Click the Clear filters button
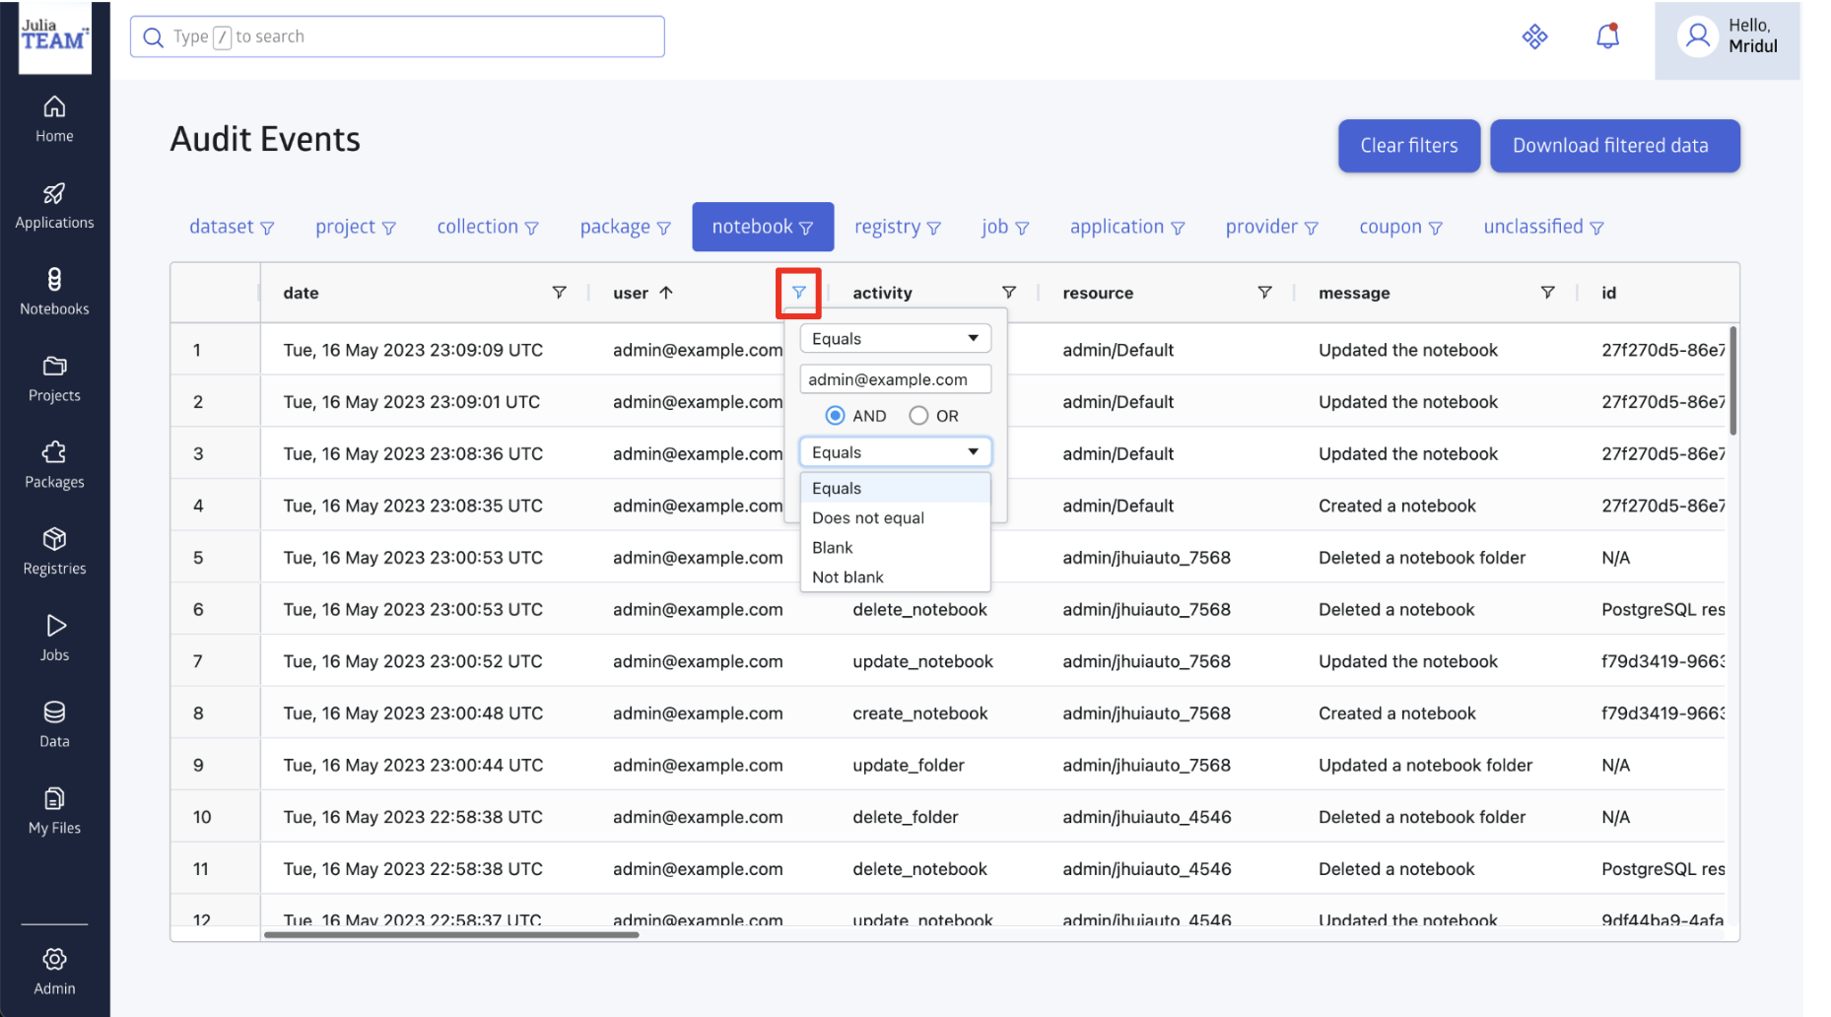This screenshot has height=1017, width=1831. pyautogui.click(x=1408, y=146)
